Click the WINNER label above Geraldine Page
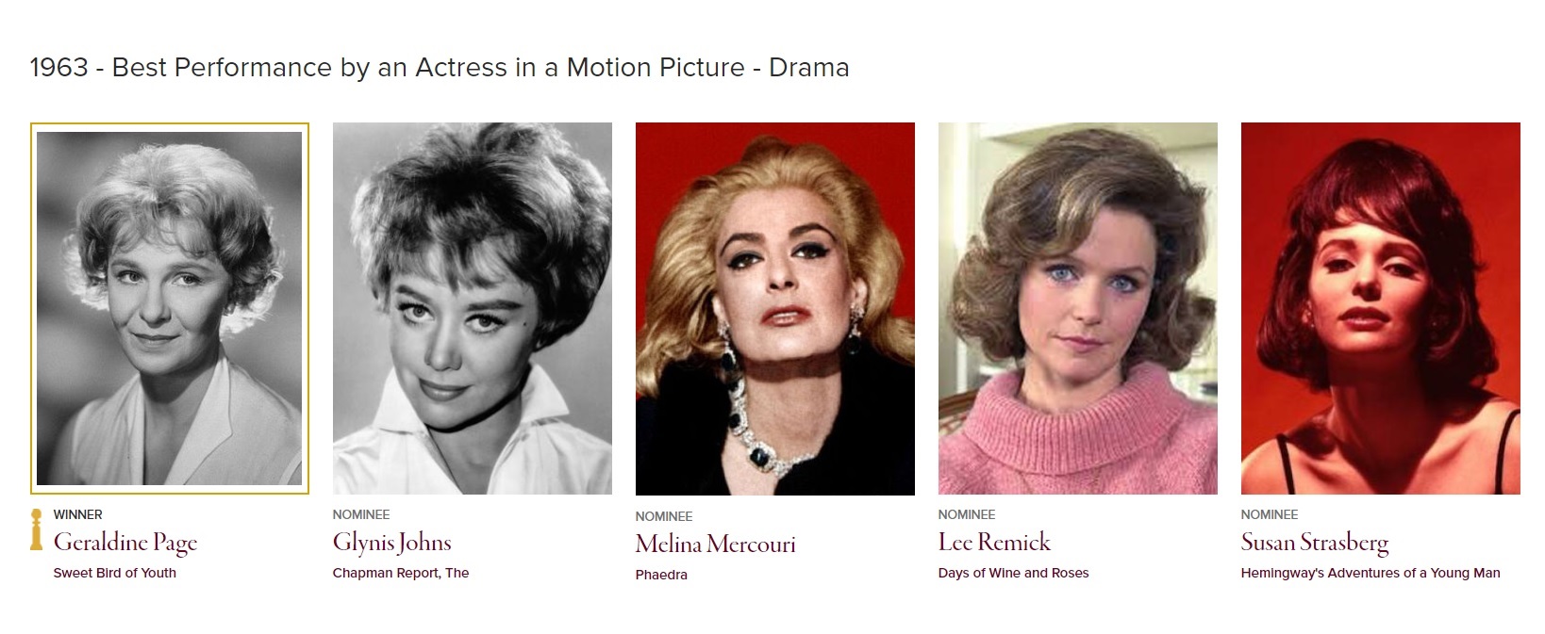 (x=78, y=514)
